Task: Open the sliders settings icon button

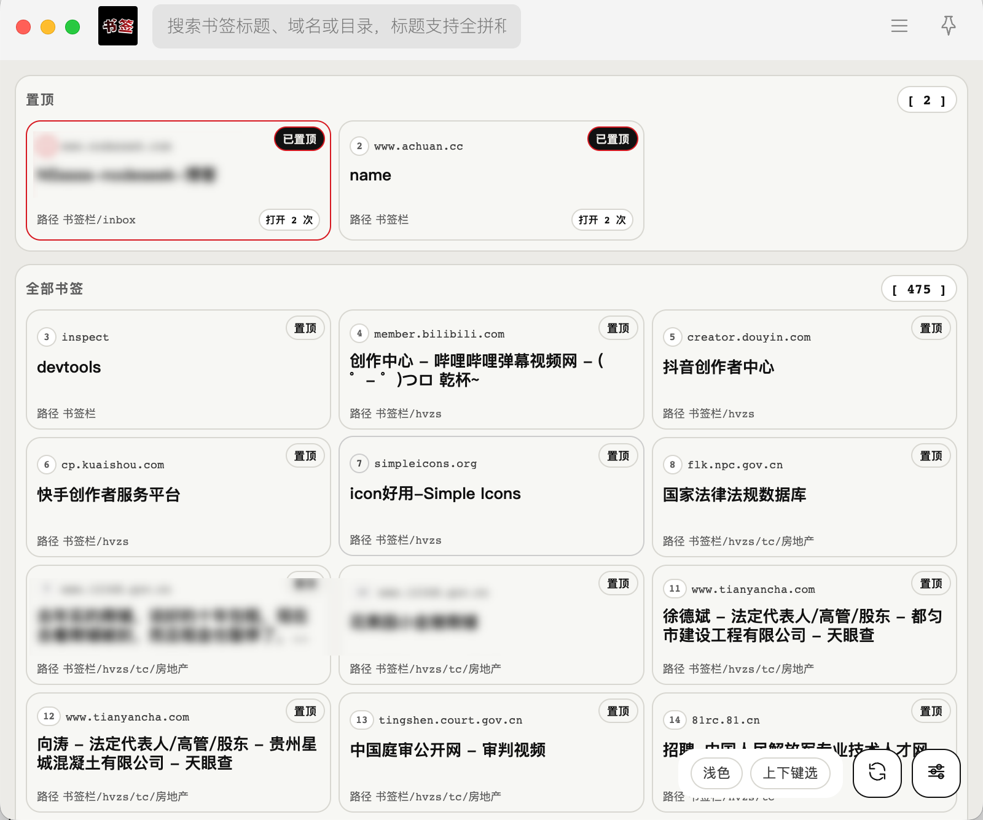Action: [x=936, y=773]
